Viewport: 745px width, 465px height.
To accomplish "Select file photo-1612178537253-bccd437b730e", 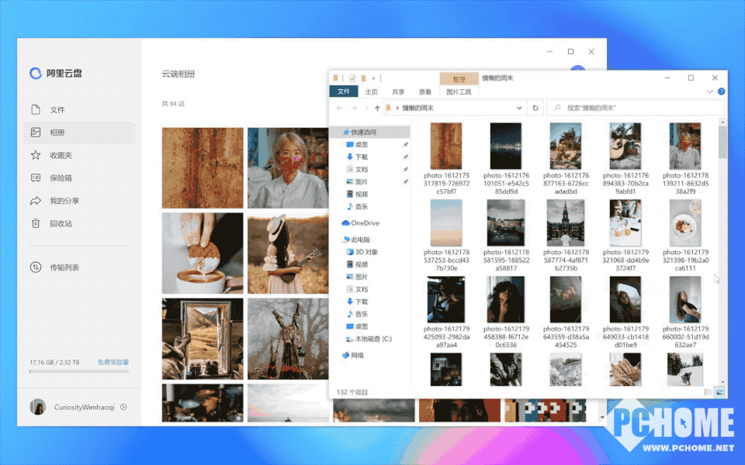I will (x=447, y=236).
